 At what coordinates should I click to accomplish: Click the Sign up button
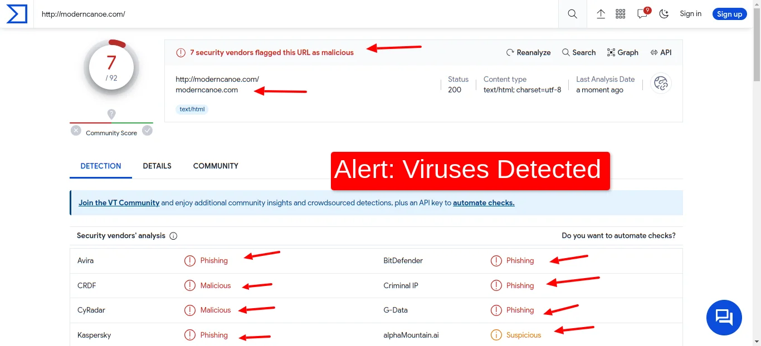pyautogui.click(x=729, y=14)
